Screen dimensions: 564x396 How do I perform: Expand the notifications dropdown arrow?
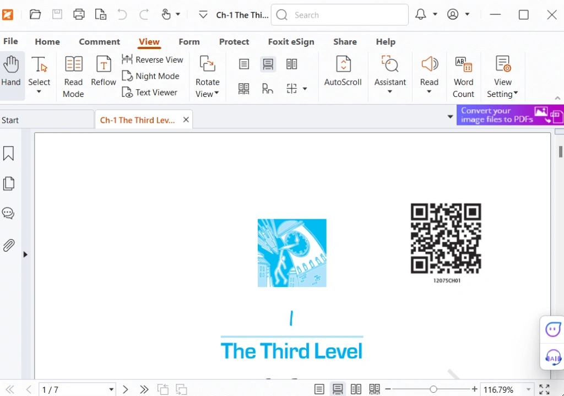435,14
